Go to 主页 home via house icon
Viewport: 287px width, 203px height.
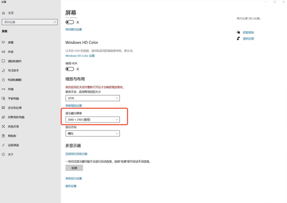pyautogui.click(x=3, y=13)
